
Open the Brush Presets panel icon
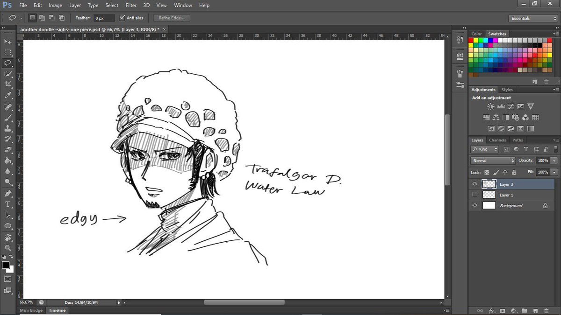(460, 86)
